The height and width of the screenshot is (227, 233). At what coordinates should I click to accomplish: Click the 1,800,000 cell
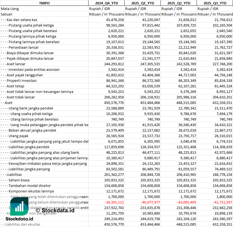click(224, 197)
